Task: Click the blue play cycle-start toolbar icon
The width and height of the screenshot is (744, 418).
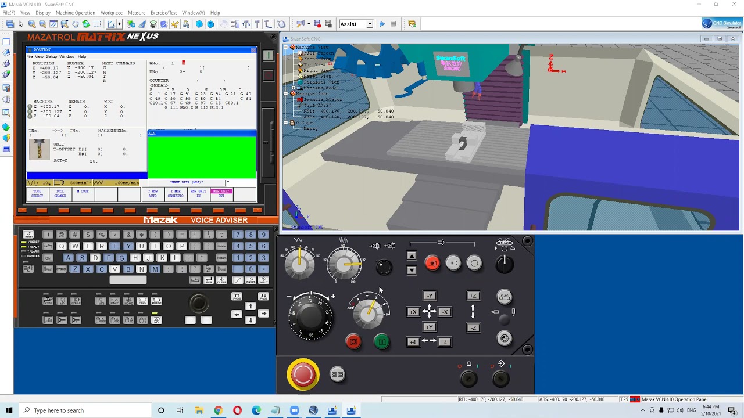Action: pyautogui.click(x=382, y=24)
